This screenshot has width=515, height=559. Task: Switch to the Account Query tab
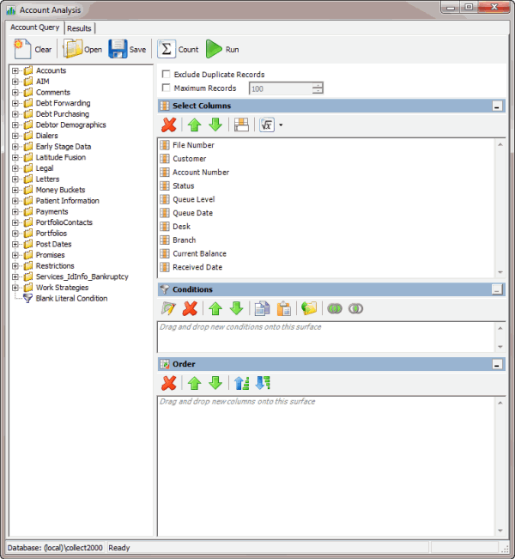coord(34,27)
